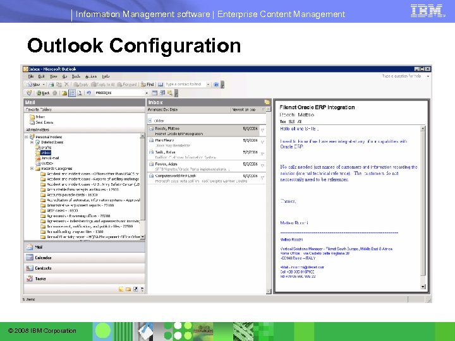
Task: Click the Forward button
Action: [x=127, y=85]
